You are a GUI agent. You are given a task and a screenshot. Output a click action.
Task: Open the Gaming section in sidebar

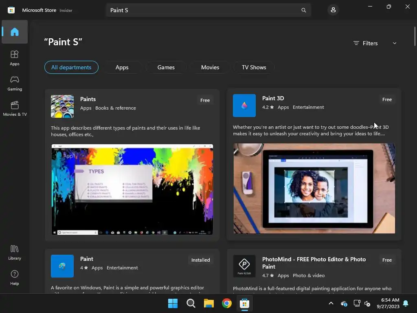[15, 83]
